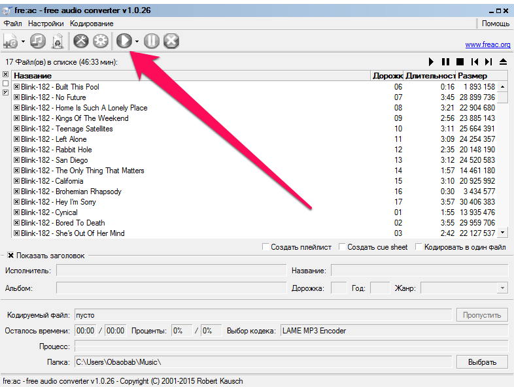Select the Blink-182 - California row
The width and height of the screenshot is (514, 387).
point(254,181)
